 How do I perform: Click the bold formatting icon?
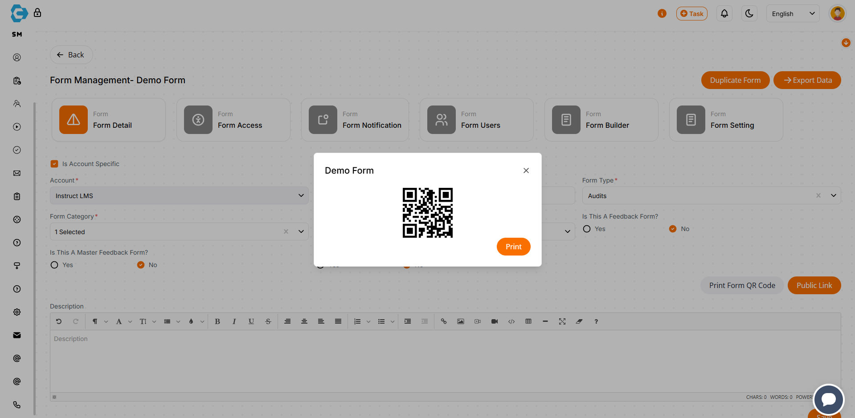(217, 321)
